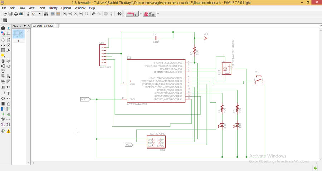This screenshot has width=322, height=171.
Task: Select the Bus tool
Action: (3, 109)
